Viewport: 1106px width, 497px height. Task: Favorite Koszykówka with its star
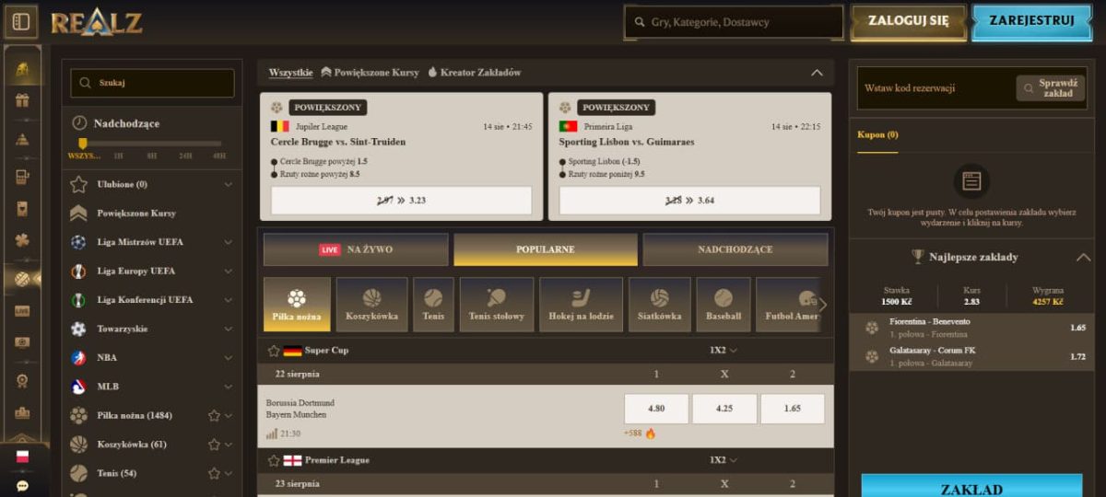[214, 445]
